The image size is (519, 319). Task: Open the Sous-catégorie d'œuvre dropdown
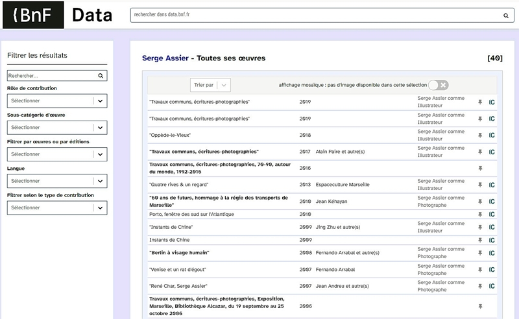(57, 127)
